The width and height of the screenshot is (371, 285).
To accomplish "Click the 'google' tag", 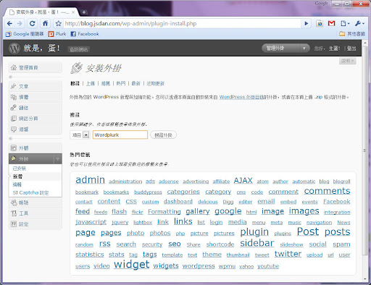I will [x=228, y=211].
